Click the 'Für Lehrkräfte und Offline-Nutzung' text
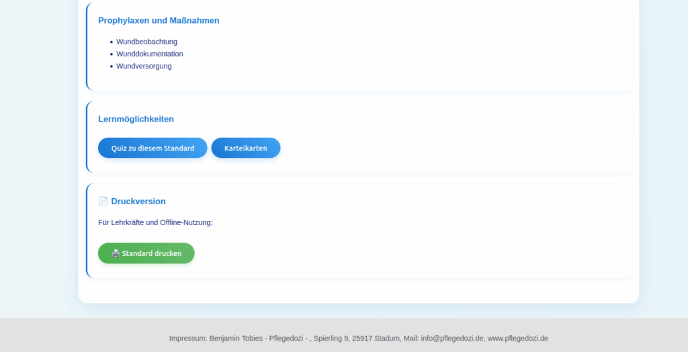 155,222
